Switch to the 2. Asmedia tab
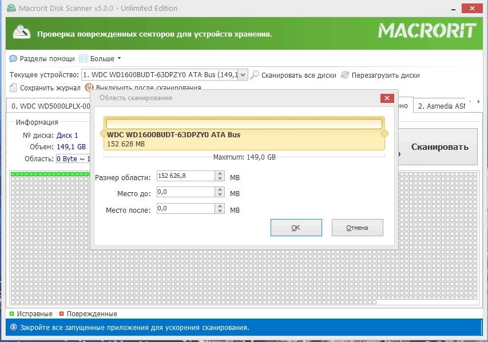The width and height of the screenshot is (488, 342). [x=441, y=106]
